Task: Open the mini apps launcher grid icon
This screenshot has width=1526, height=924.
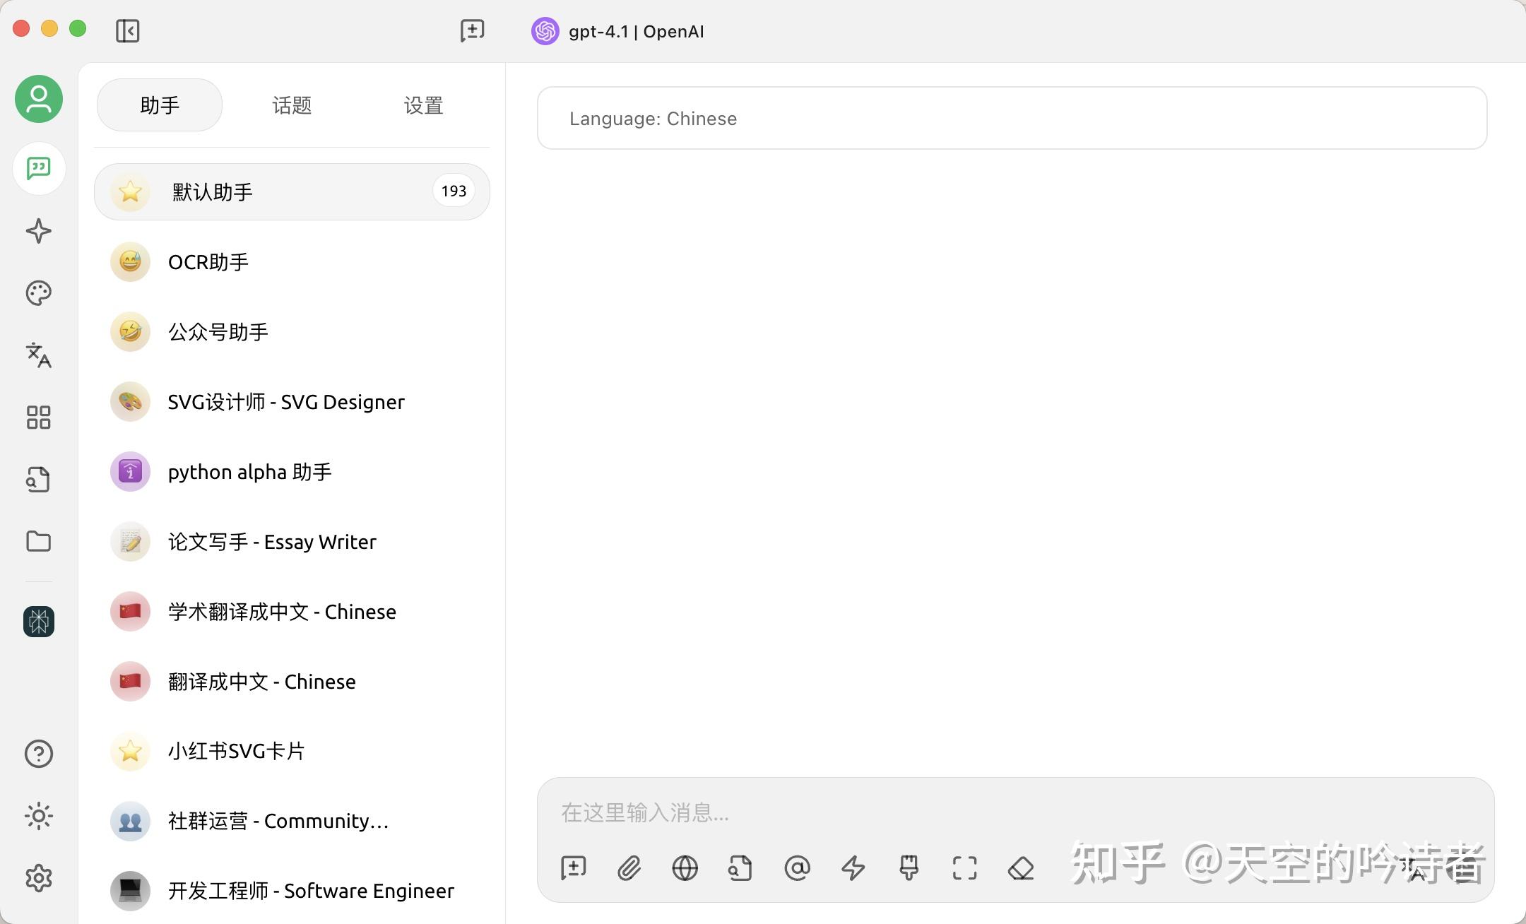Action: [x=39, y=417]
